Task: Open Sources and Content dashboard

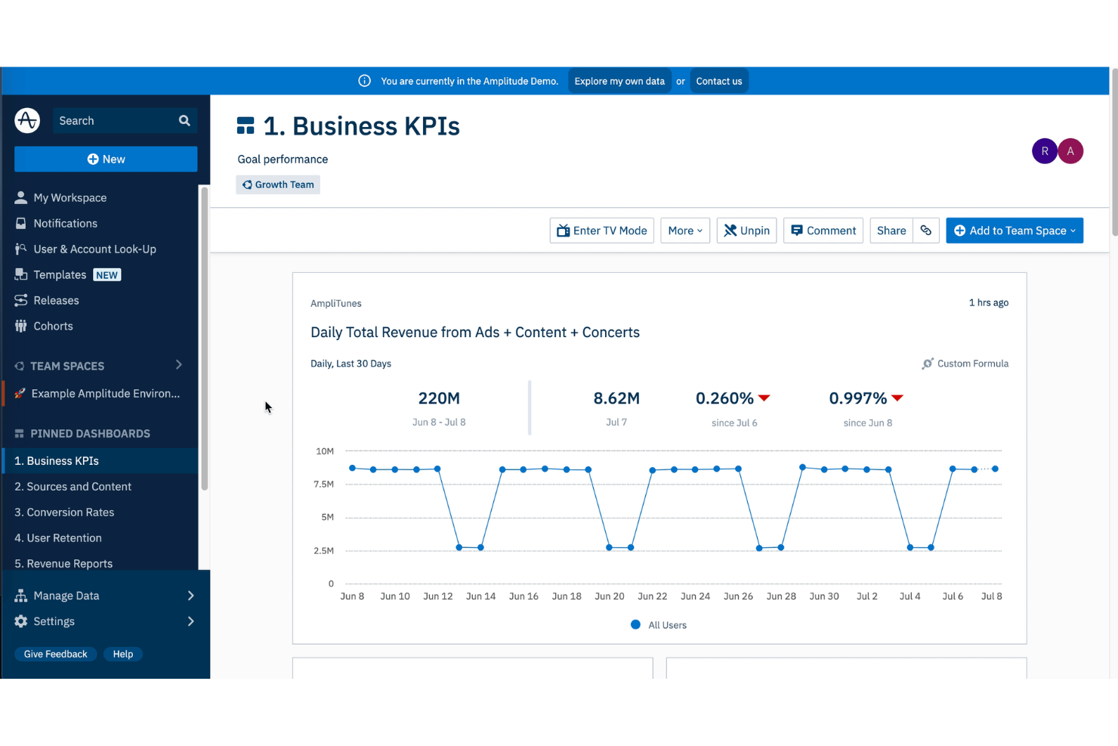Action: click(73, 487)
